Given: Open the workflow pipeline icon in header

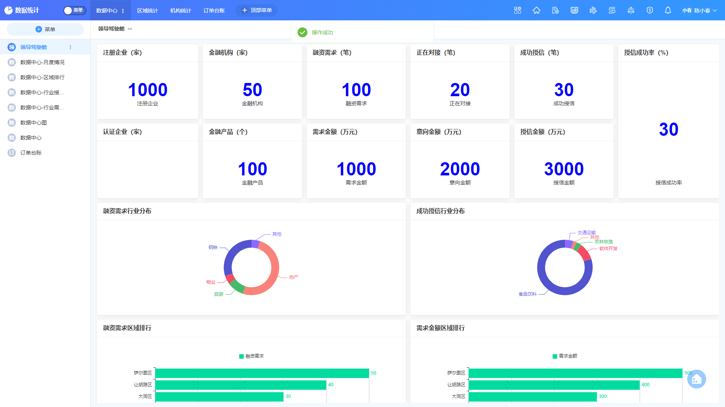Looking at the screenshot, I should [612, 10].
